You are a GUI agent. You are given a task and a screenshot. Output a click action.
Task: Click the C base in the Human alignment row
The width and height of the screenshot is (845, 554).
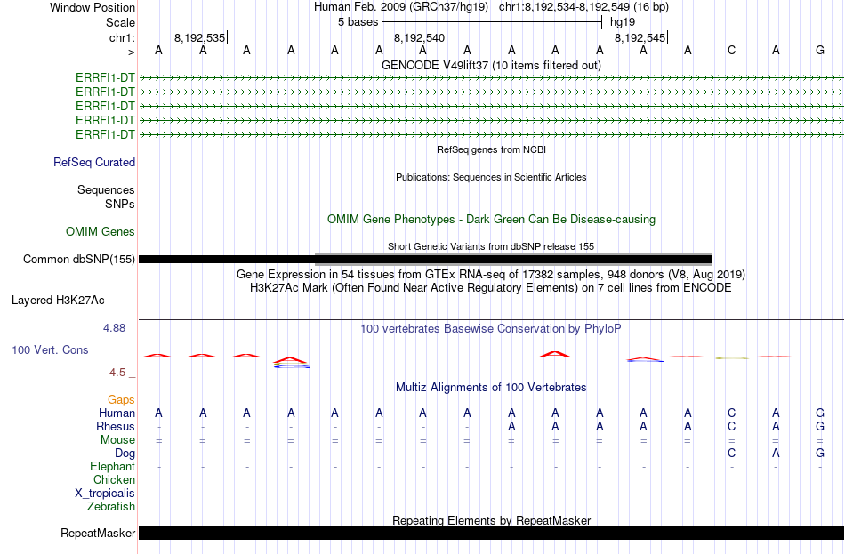(731, 413)
